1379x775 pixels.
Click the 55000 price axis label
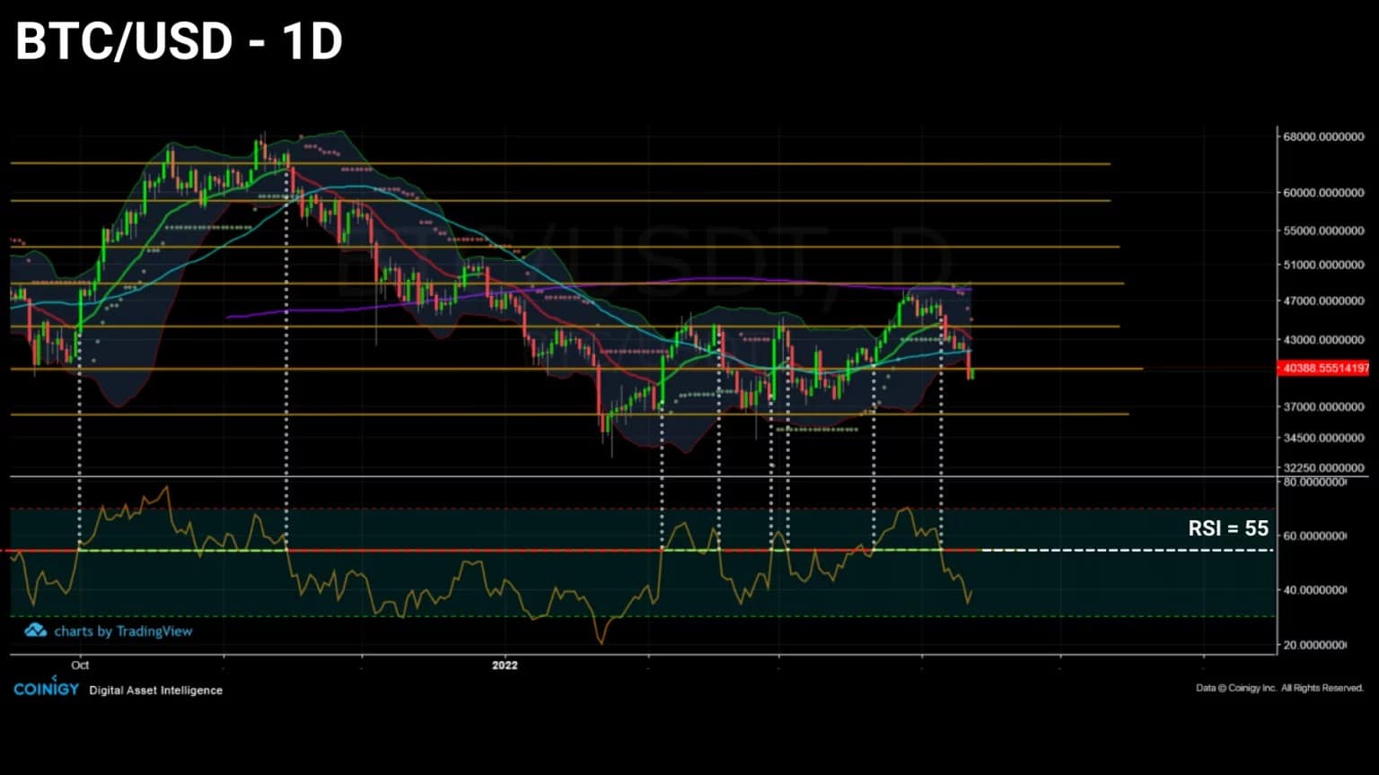[x=1323, y=231]
